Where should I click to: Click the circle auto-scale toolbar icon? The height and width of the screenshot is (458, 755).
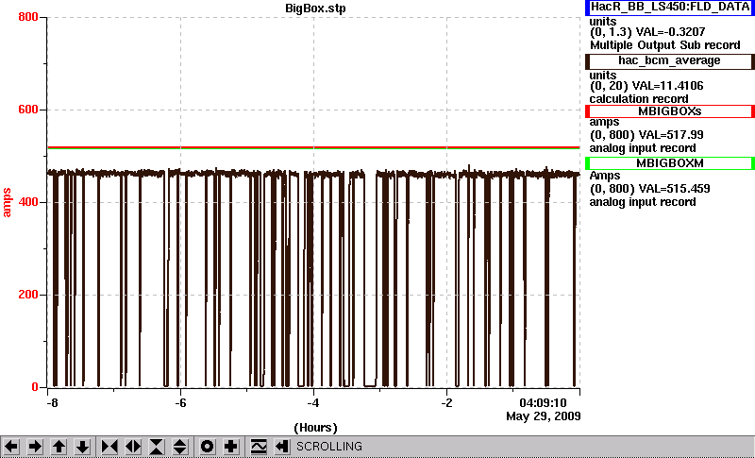coord(207,447)
